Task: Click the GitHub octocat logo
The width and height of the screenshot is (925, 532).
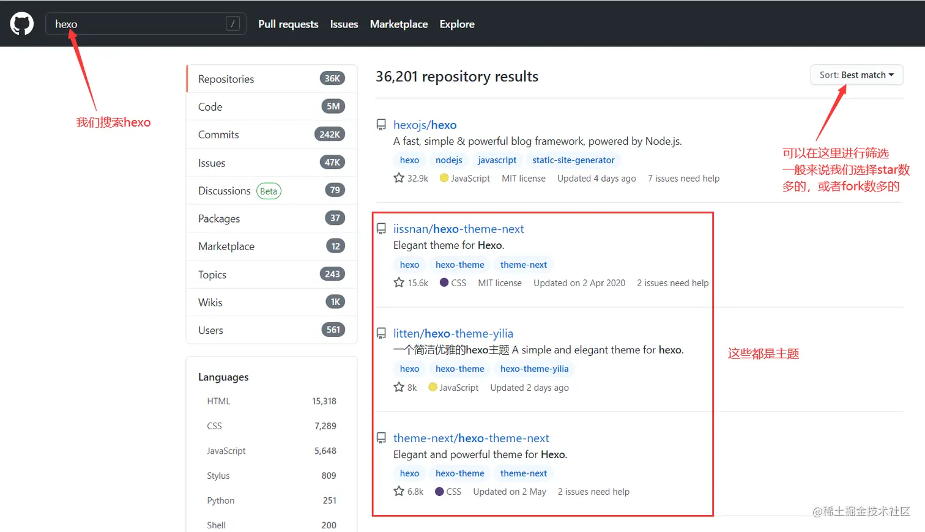Action: 22,24
